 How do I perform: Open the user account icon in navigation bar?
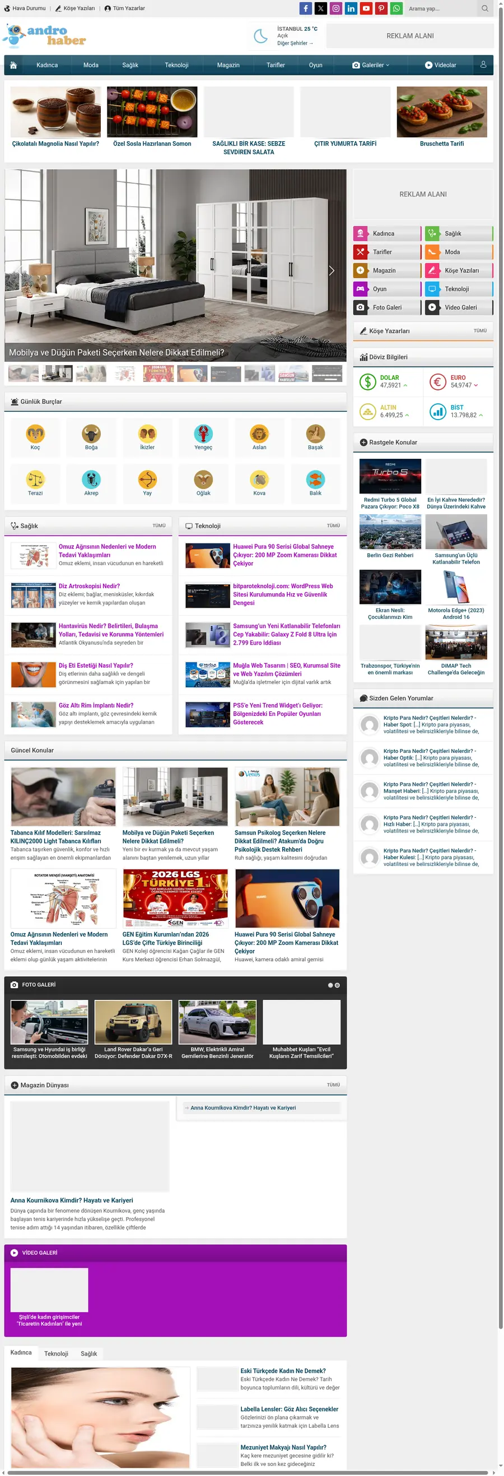483,65
